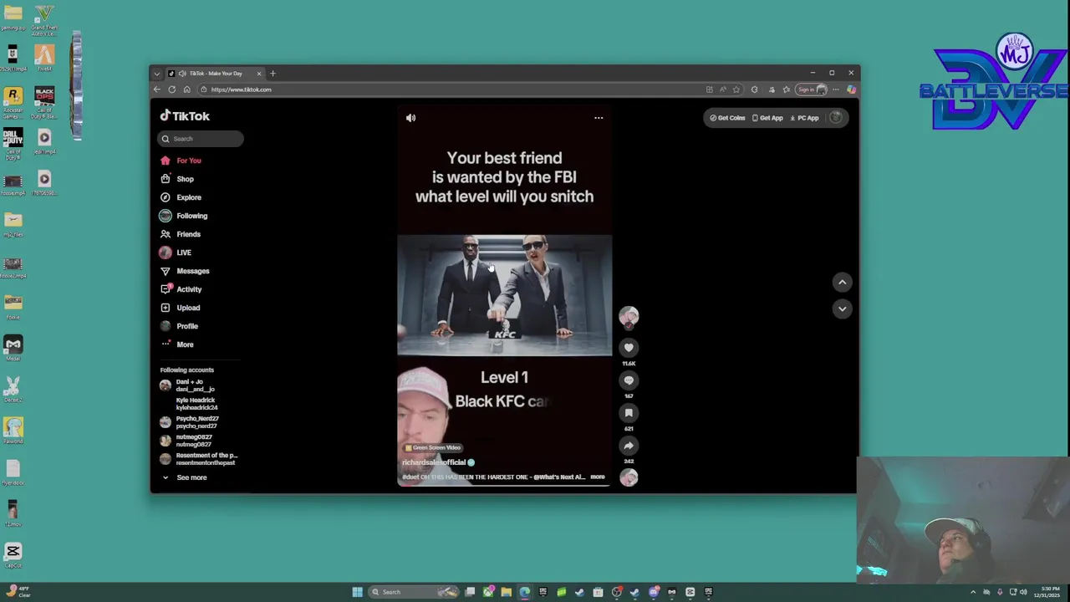Open Discord from the taskbar

point(654,592)
